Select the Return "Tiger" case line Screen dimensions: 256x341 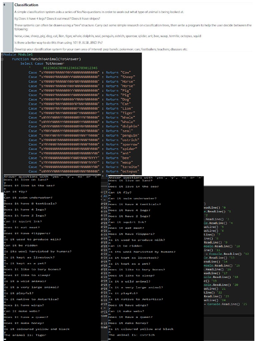point(120,113)
